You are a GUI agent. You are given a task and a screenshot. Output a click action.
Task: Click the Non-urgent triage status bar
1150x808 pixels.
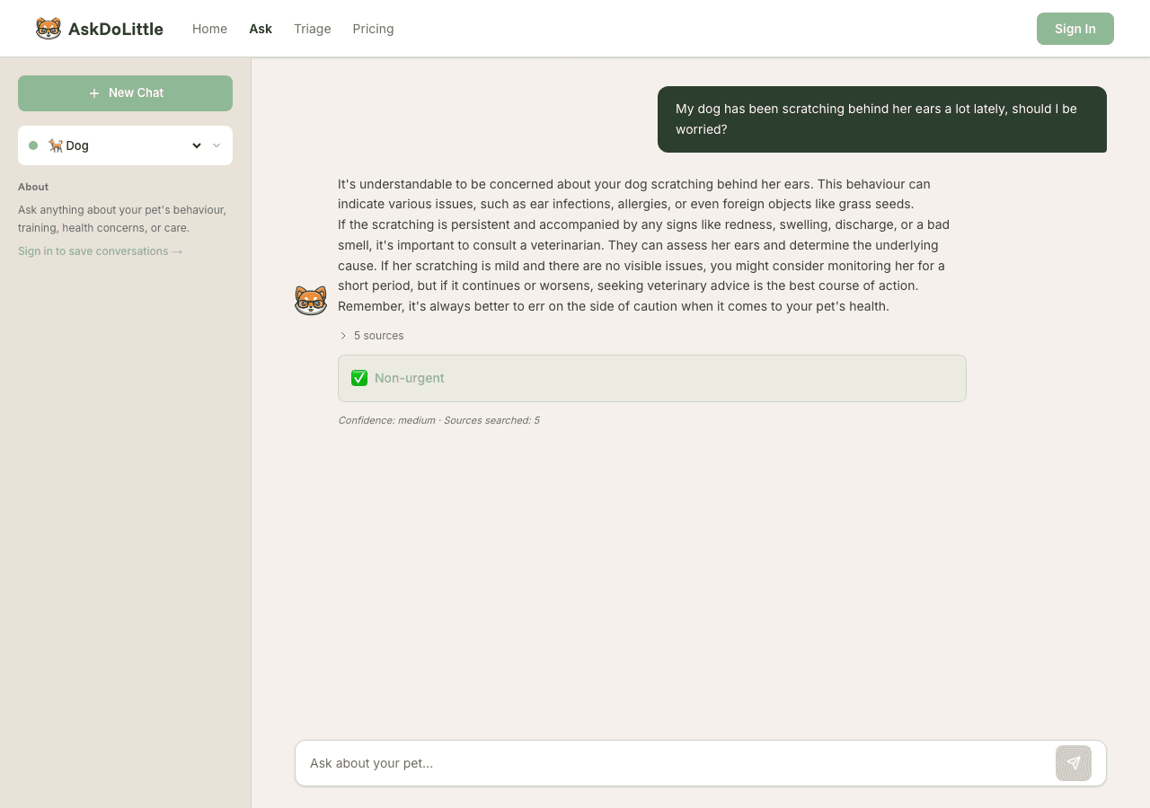[652, 378]
